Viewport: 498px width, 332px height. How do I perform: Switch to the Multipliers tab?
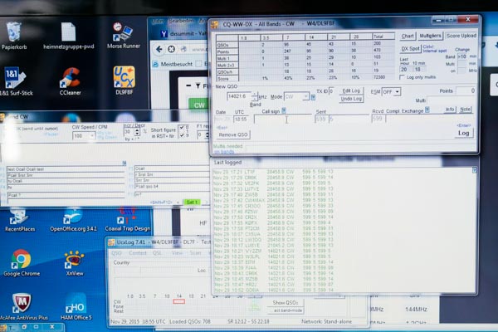pyautogui.click(x=430, y=37)
